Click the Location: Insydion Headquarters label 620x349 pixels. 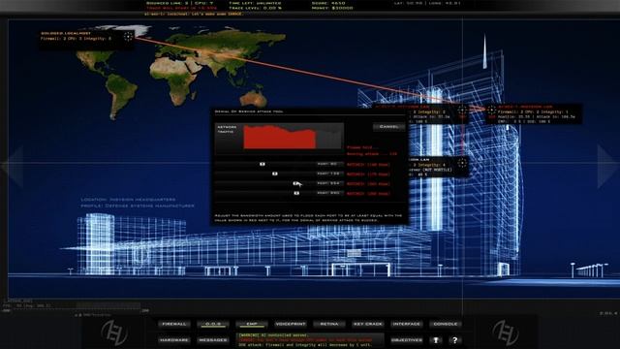[128, 200]
